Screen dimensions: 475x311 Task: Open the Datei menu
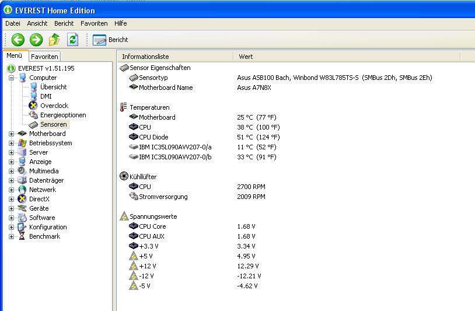tap(13, 23)
